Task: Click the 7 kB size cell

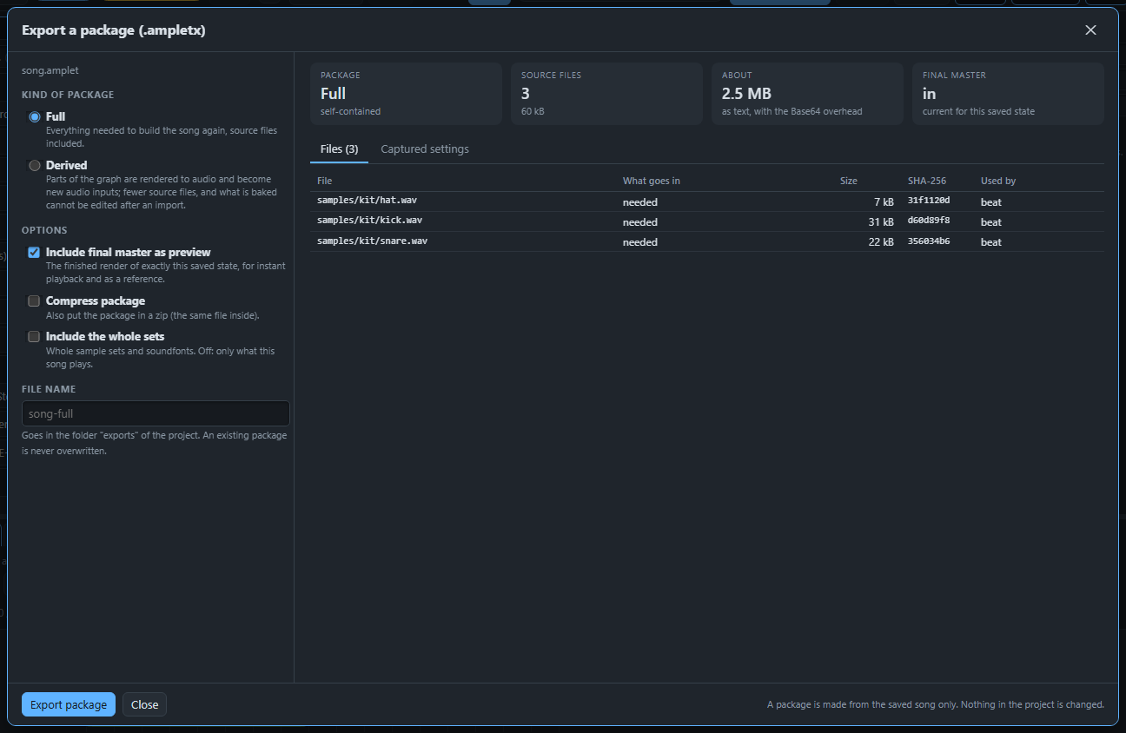Action: click(884, 202)
